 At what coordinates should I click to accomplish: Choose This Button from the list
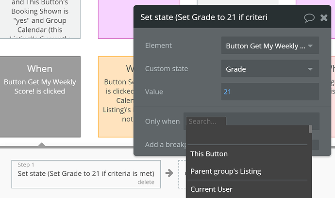click(x=209, y=154)
